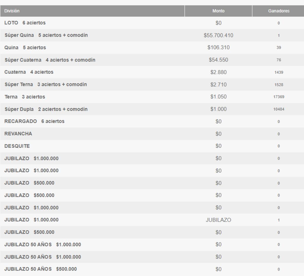Select Súper Cuaterna 4 aciertos + comodín
The height and width of the screenshot is (276, 304).
coord(50,60)
